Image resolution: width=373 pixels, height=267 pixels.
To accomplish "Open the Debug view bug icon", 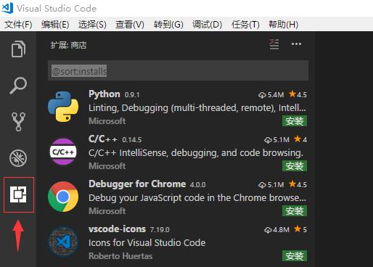I will [x=18, y=158].
